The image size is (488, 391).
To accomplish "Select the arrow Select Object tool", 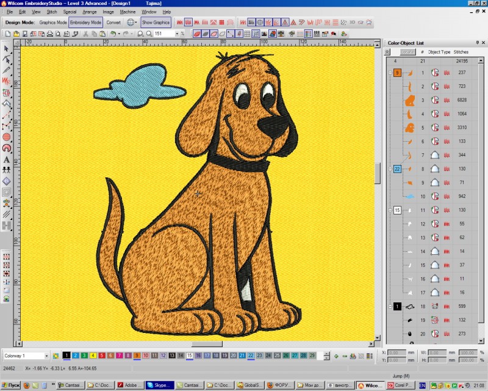I will coord(6,48).
